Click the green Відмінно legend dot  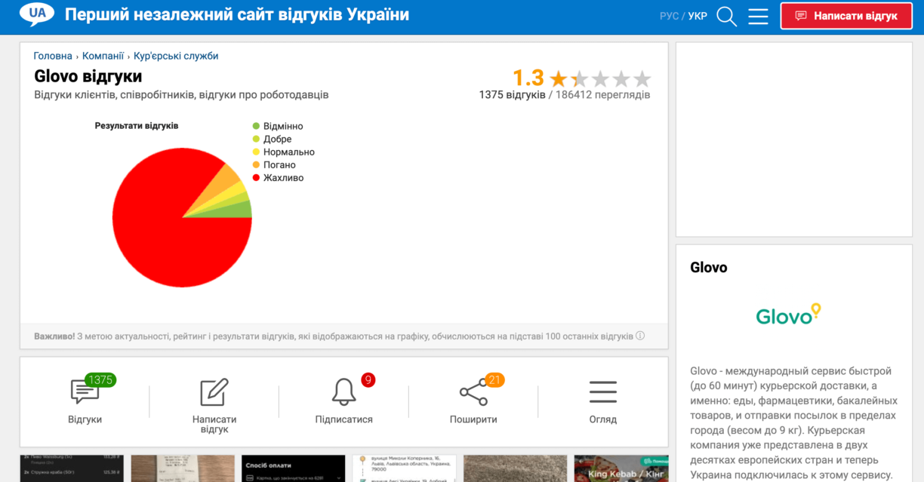pos(256,126)
